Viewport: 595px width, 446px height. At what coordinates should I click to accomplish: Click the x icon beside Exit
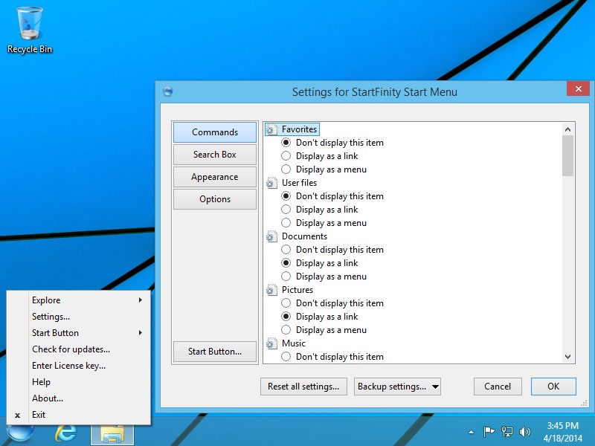(x=17, y=416)
